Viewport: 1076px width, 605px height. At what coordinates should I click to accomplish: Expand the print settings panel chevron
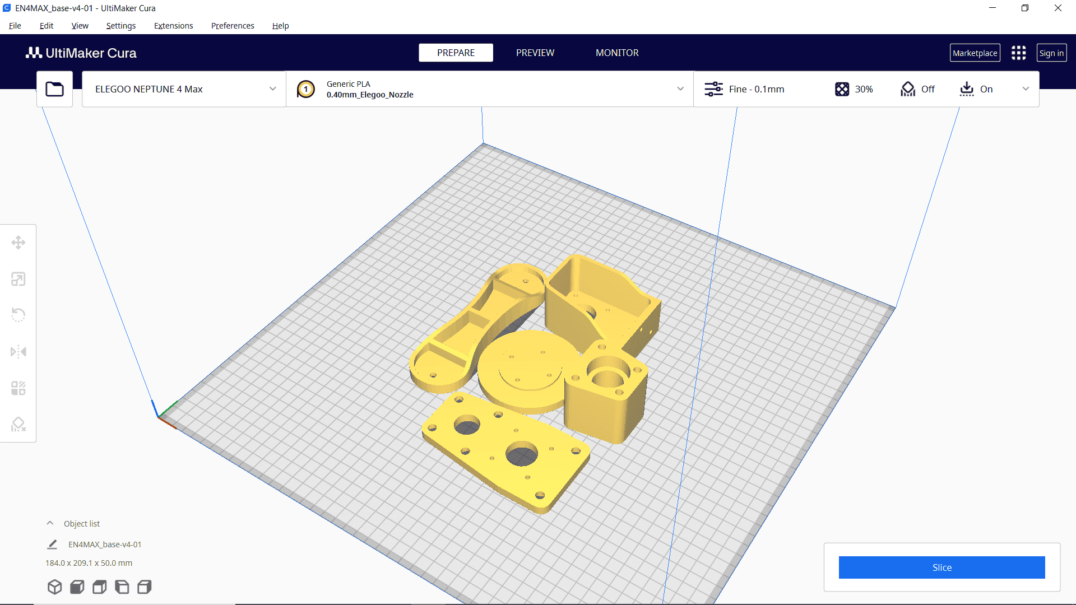tap(1026, 89)
